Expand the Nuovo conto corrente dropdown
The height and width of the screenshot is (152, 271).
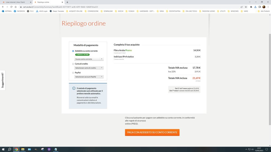pyautogui.click(x=89, y=59)
